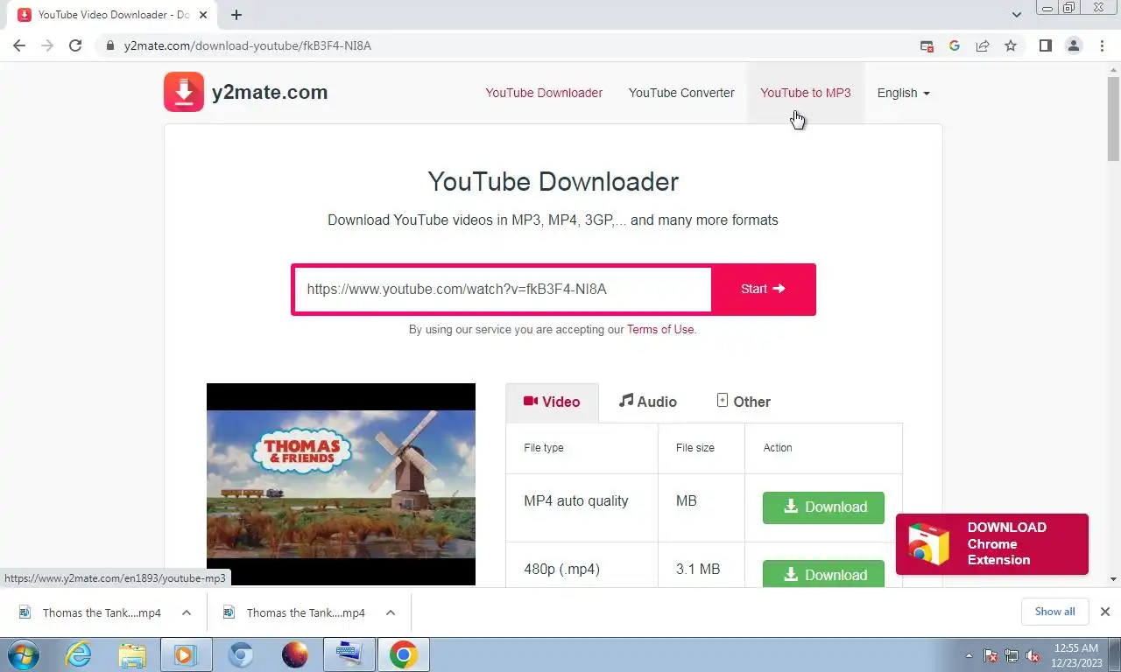
Task: Launch Internet Explorer from taskbar
Action: coord(79,654)
